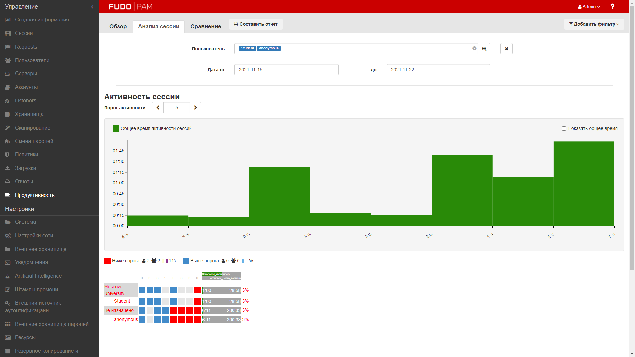
Task: Toggle the red Ниже порога legend square
Action: (107, 261)
